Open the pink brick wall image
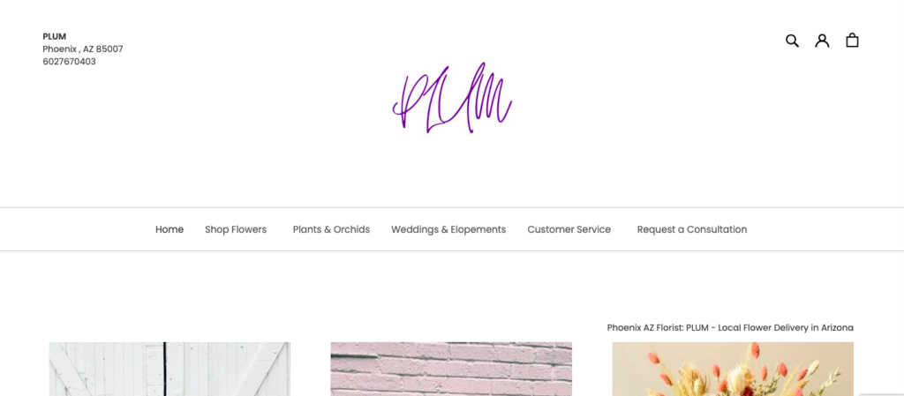Image resolution: width=904 pixels, height=396 pixels. pos(451,369)
